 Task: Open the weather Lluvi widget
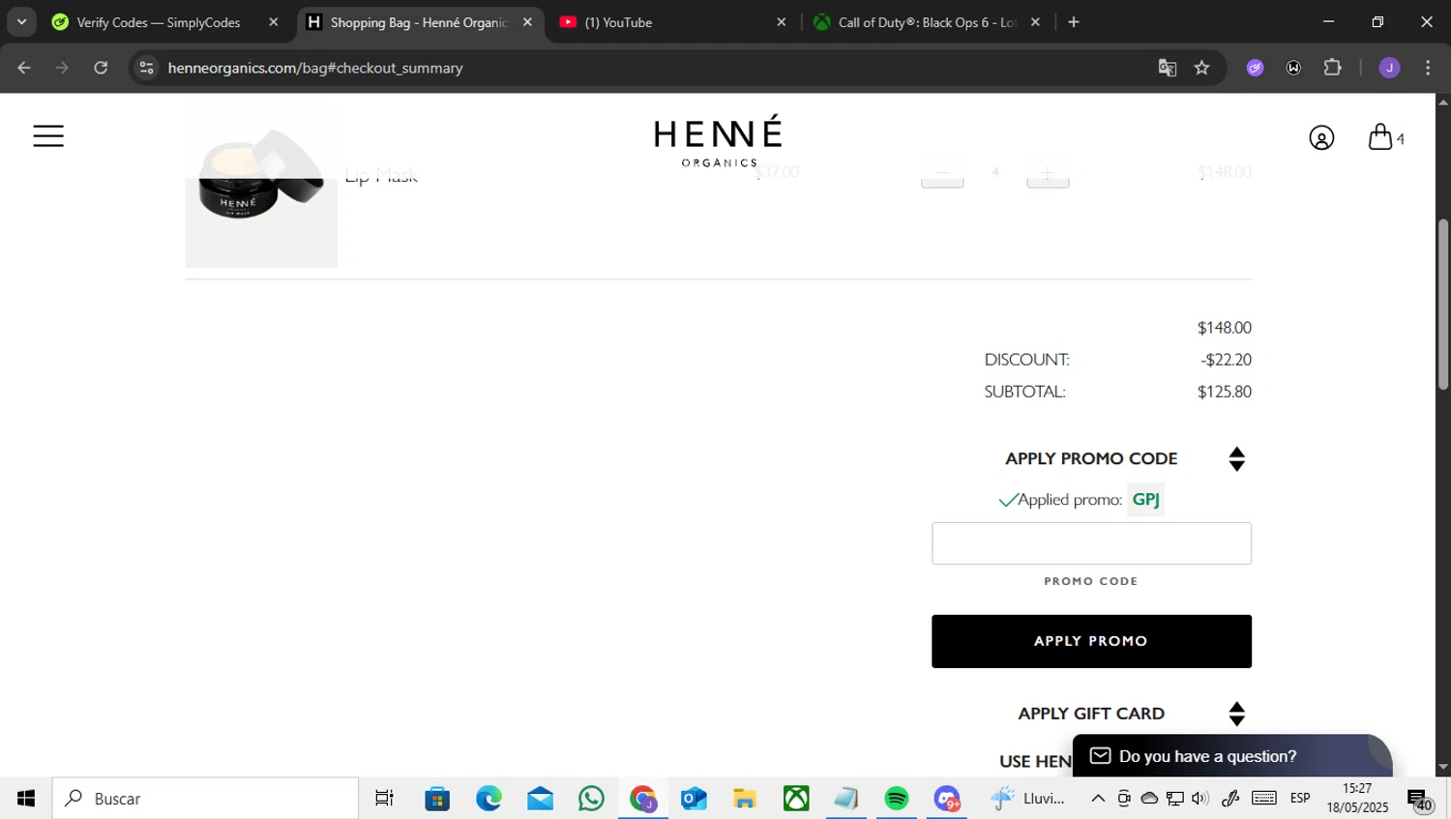coord(1027,799)
